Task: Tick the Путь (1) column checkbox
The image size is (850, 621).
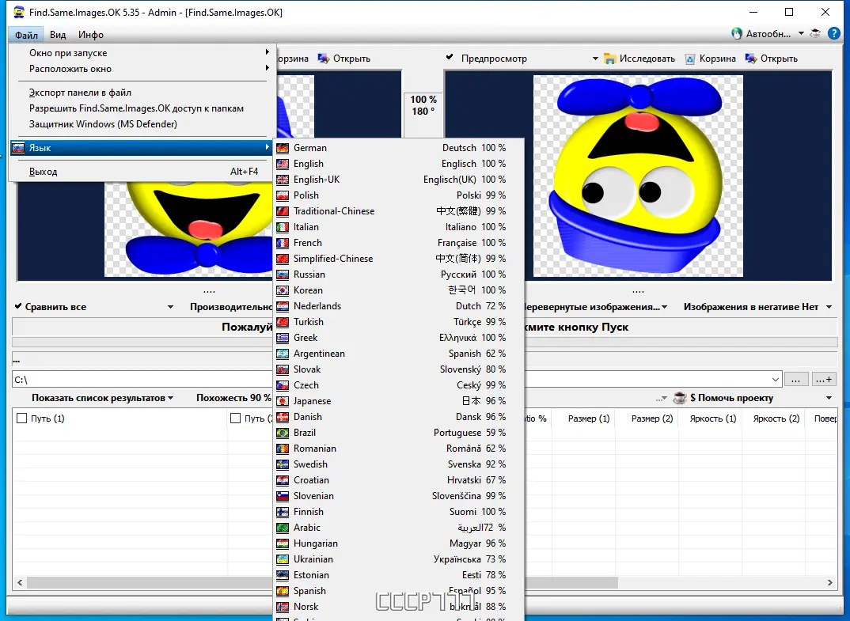Action: (x=21, y=418)
